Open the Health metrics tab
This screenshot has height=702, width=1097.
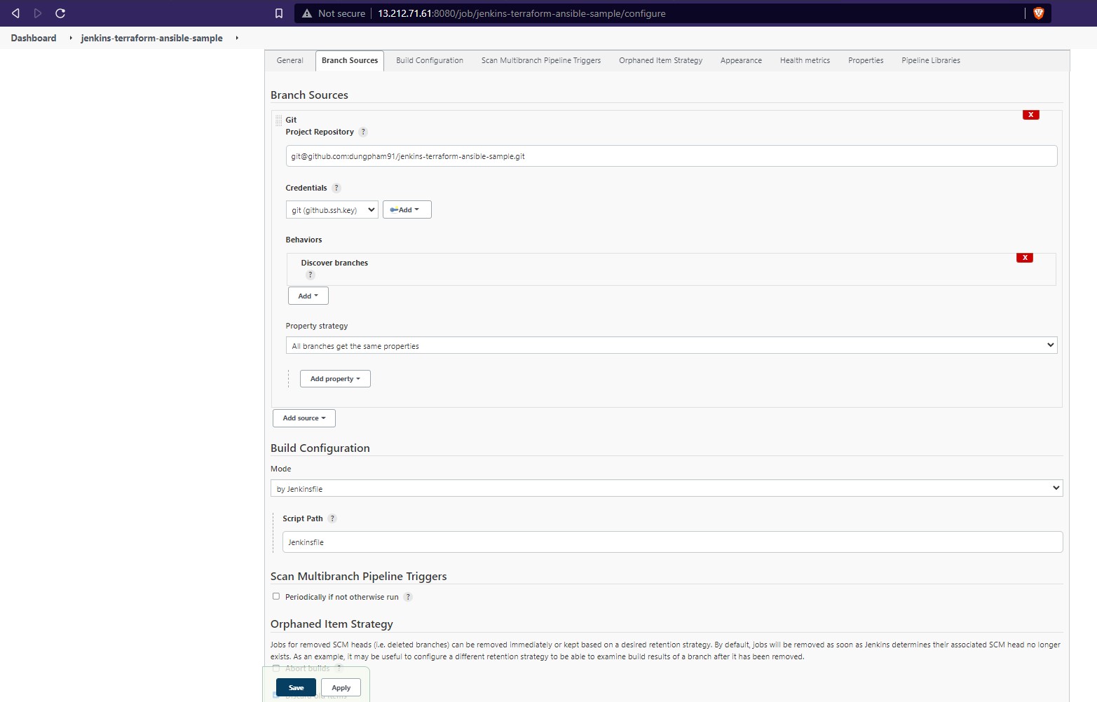(x=805, y=60)
